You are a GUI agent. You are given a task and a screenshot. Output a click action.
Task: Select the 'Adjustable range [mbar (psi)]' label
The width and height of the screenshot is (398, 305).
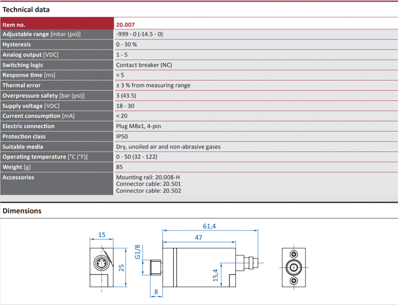42,34
